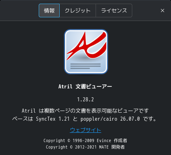Show the ライセンス tab
The image size is (171, 155).
(x=114, y=10)
